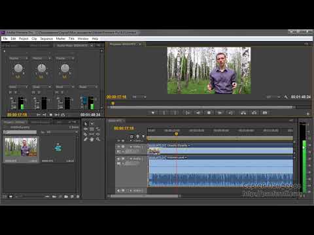This screenshot has width=314, height=235.
Task: Select the Selection arrow tool
Action: tap(86, 124)
